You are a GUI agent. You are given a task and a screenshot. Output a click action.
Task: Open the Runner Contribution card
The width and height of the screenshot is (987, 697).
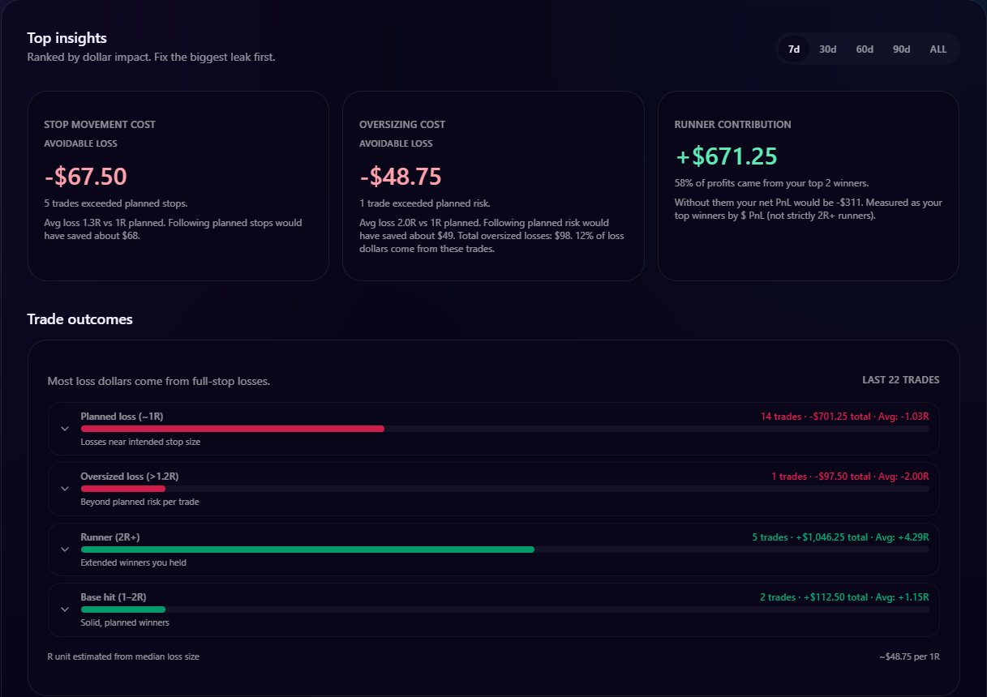[x=808, y=185]
